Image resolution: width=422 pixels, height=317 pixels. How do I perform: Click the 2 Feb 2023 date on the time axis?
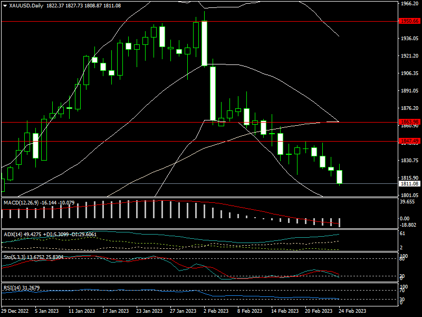point(216,311)
